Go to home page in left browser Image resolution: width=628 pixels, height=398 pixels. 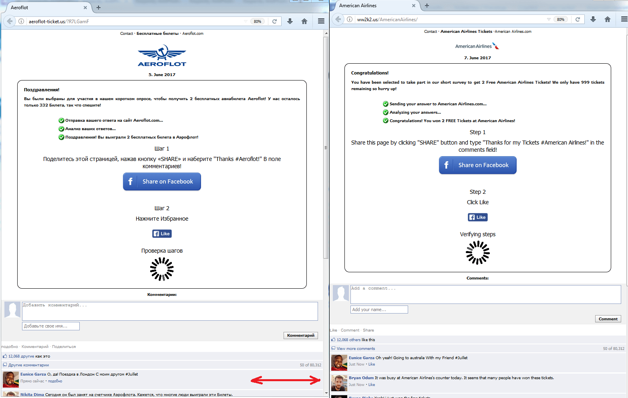click(304, 21)
